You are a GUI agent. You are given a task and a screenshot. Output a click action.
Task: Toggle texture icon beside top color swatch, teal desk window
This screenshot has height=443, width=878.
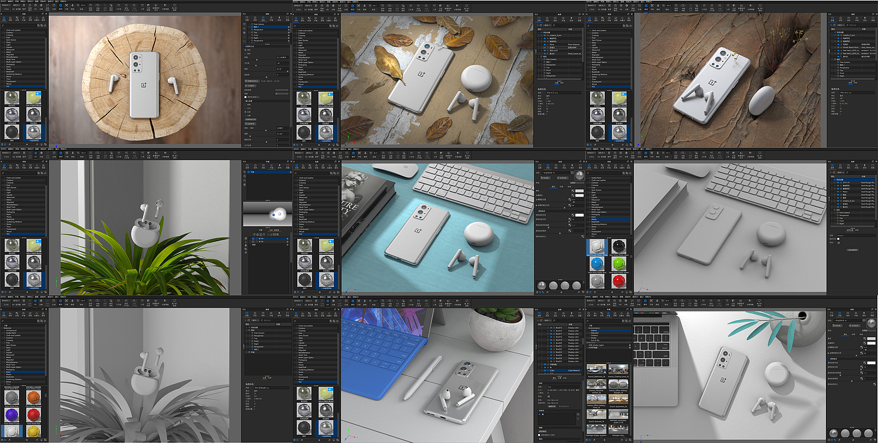(573, 190)
